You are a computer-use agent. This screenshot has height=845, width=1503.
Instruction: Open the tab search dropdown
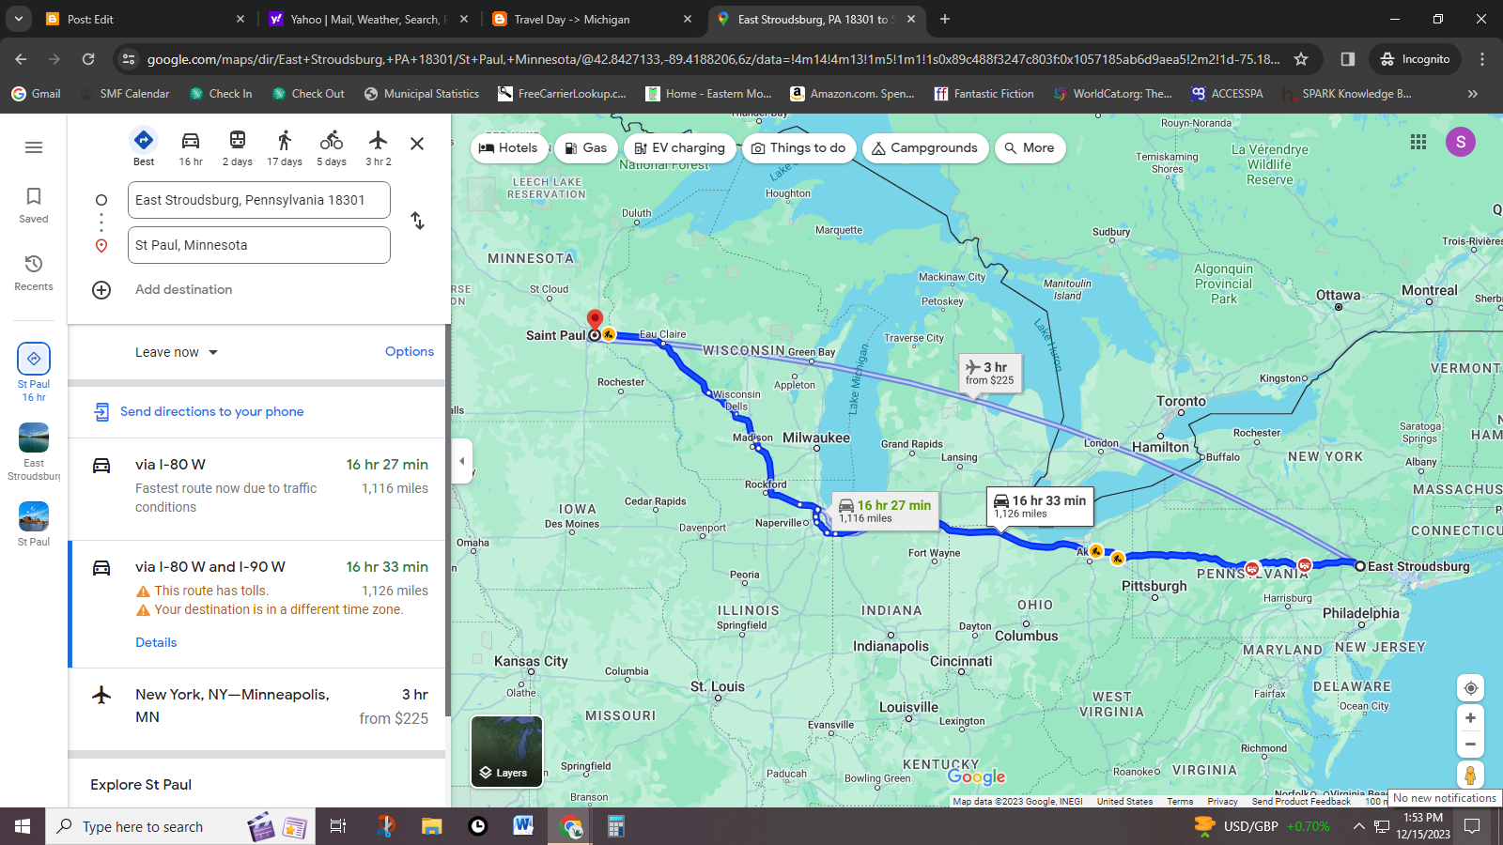pyautogui.click(x=18, y=19)
